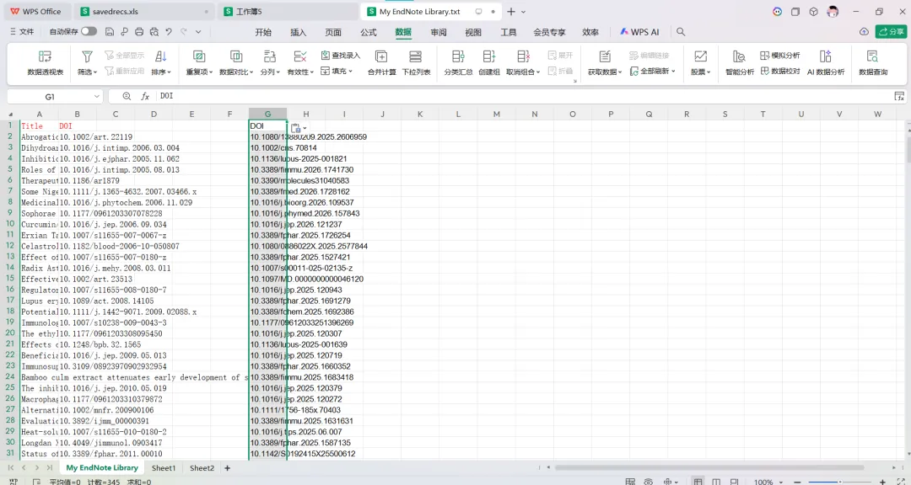Click the Share (分享) button
This screenshot has width=911, height=485.
tap(891, 31)
